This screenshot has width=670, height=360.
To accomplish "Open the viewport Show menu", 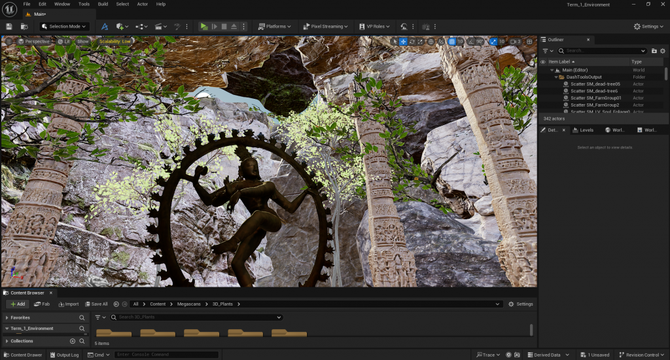I will click(83, 41).
